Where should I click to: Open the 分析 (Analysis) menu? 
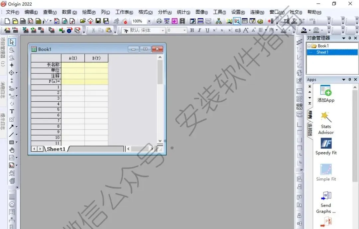click(165, 12)
